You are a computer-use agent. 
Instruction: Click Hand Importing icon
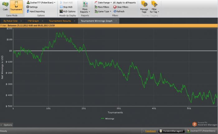(28, 11)
